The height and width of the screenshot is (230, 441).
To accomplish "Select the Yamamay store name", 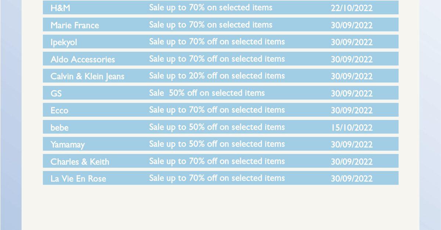I will pyautogui.click(x=68, y=145).
